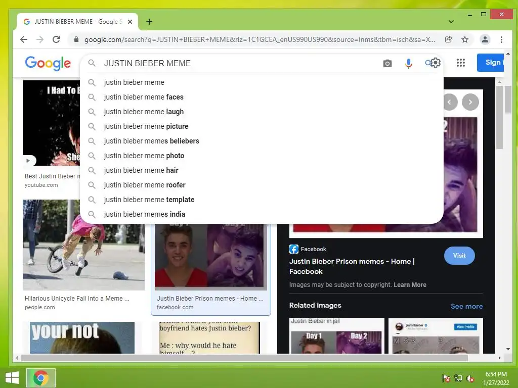The image size is (518, 388).
Task: Bookmark this page with the star
Action: pyautogui.click(x=465, y=39)
